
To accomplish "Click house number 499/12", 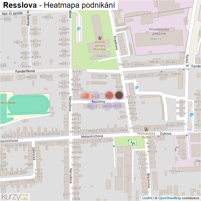I will 93,131.
